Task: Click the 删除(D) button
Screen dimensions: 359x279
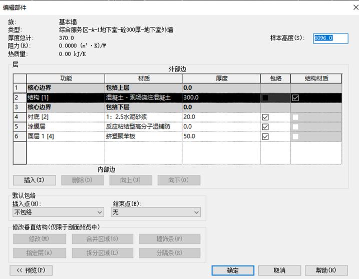Action: 83,180
